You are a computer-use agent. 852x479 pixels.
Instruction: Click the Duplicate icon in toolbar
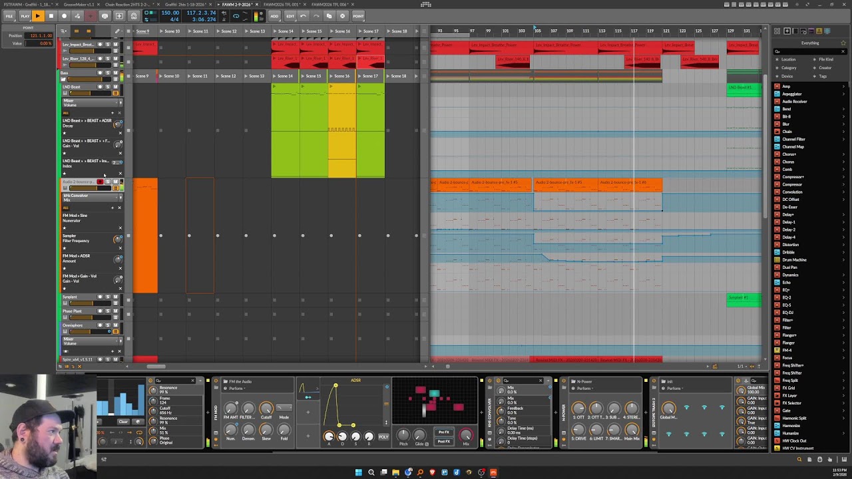click(329, 16)
